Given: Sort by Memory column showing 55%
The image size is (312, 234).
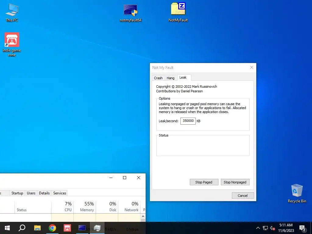Looking at the screenshot, I should click(85, 207).
